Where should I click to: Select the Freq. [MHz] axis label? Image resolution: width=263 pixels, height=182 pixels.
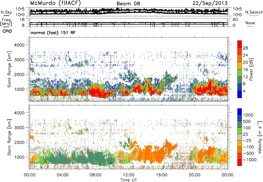pos(6,22)
